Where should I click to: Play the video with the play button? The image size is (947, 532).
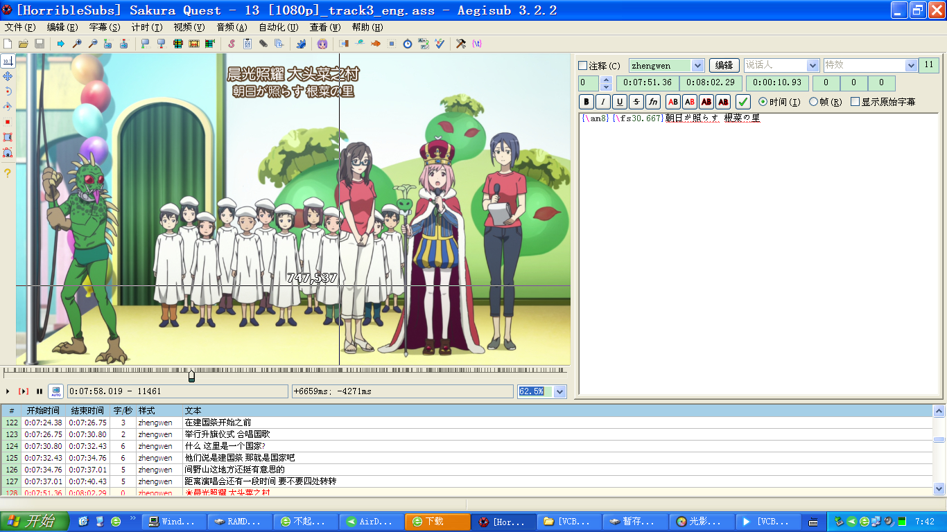coord(8,391)
